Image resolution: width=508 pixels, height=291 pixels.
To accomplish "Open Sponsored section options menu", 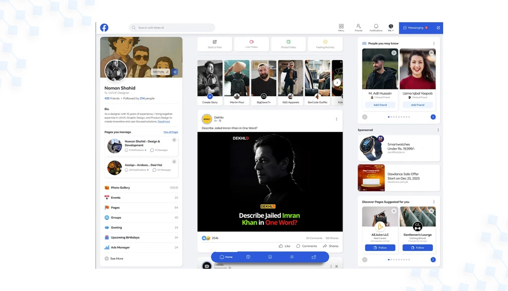I will pyautogui.click(x=438, y=130).
